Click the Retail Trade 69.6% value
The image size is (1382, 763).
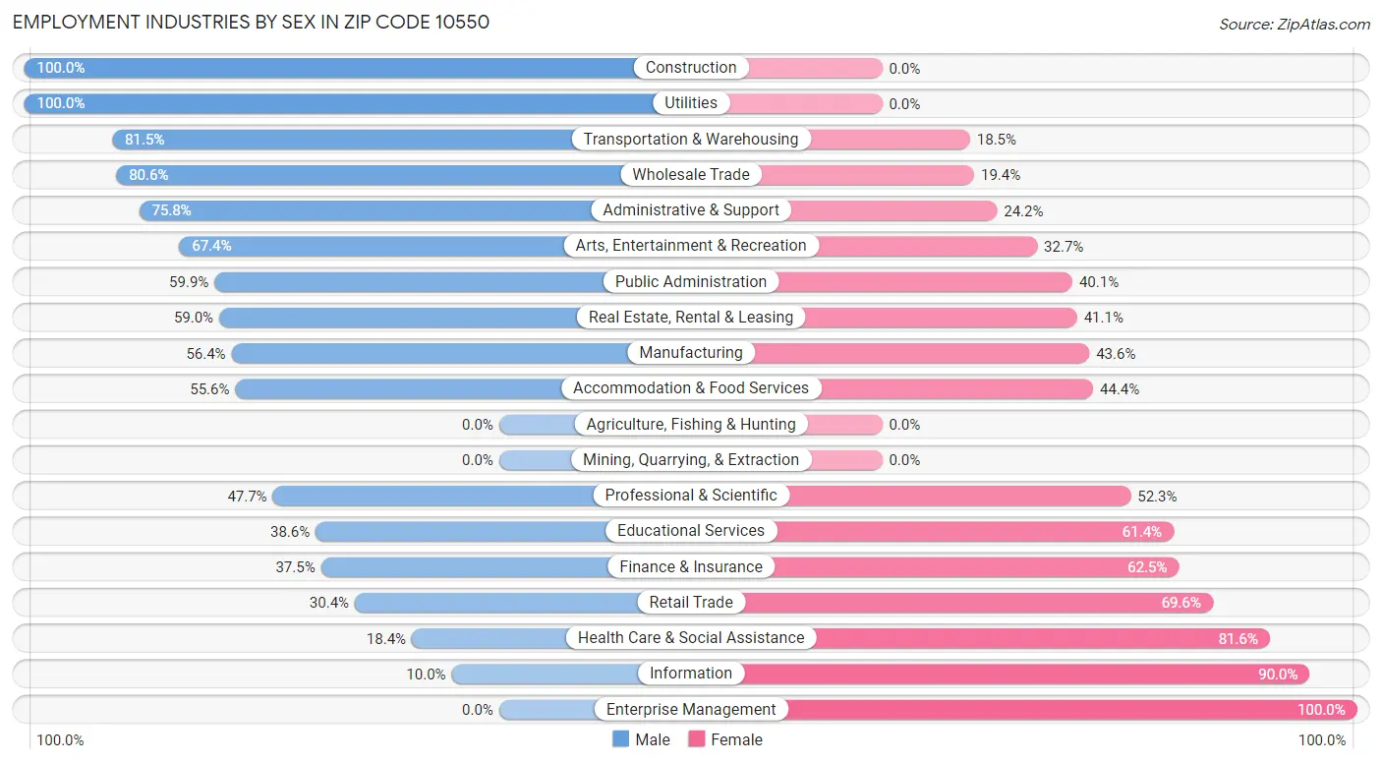tap(1181, 603)
